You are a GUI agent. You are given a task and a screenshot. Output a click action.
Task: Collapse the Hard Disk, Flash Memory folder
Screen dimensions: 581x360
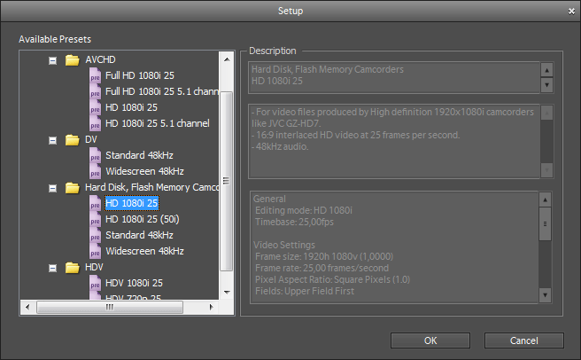click(x=52, y=187)
